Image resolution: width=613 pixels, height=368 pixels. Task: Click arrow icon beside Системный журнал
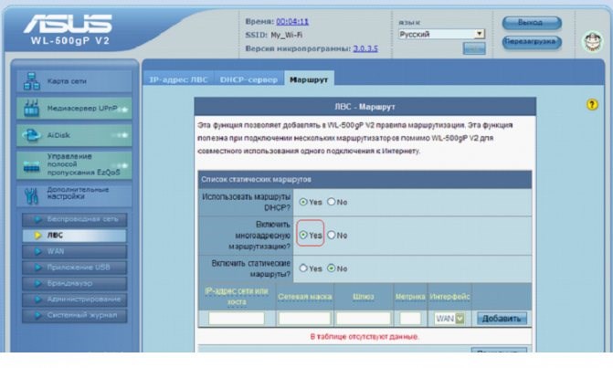tap(38, 315)
